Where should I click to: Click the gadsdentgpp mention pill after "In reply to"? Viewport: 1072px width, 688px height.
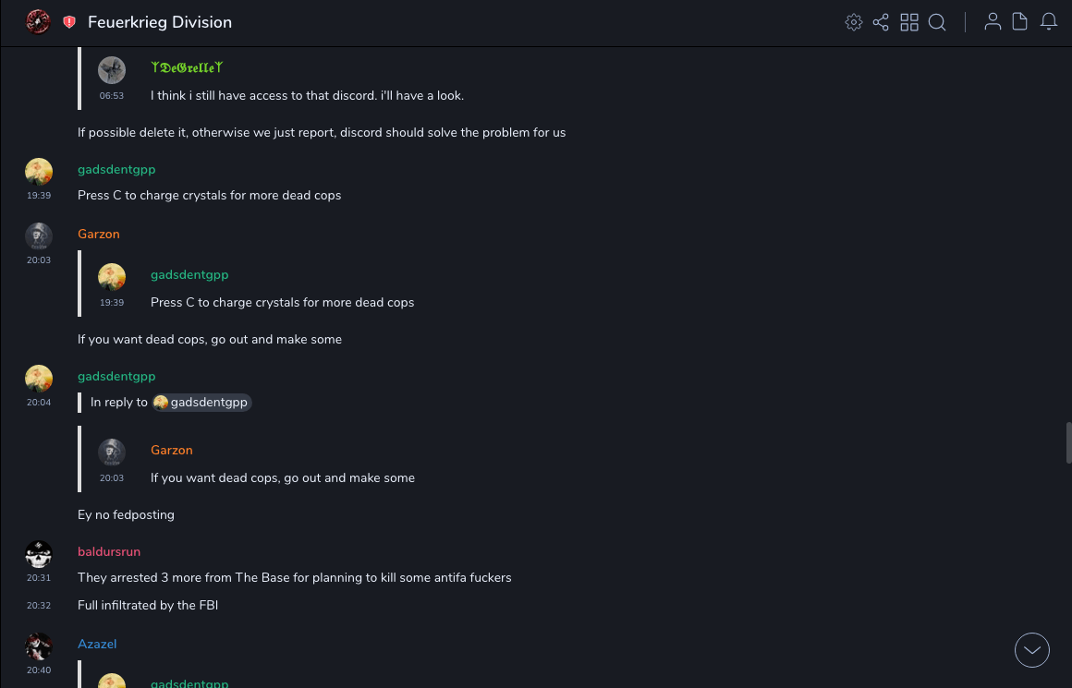[201, 403]
